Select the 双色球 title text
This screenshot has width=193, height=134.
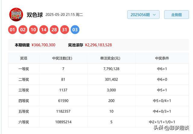pos(35,15)
